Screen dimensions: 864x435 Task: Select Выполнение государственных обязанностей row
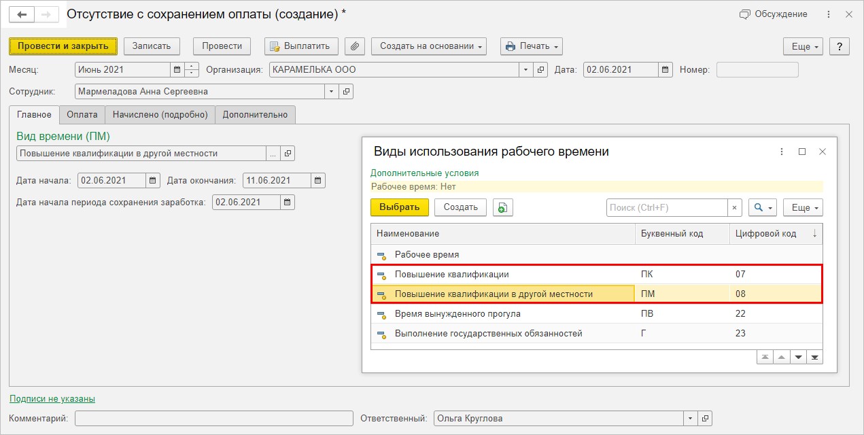tap(597, 333)
